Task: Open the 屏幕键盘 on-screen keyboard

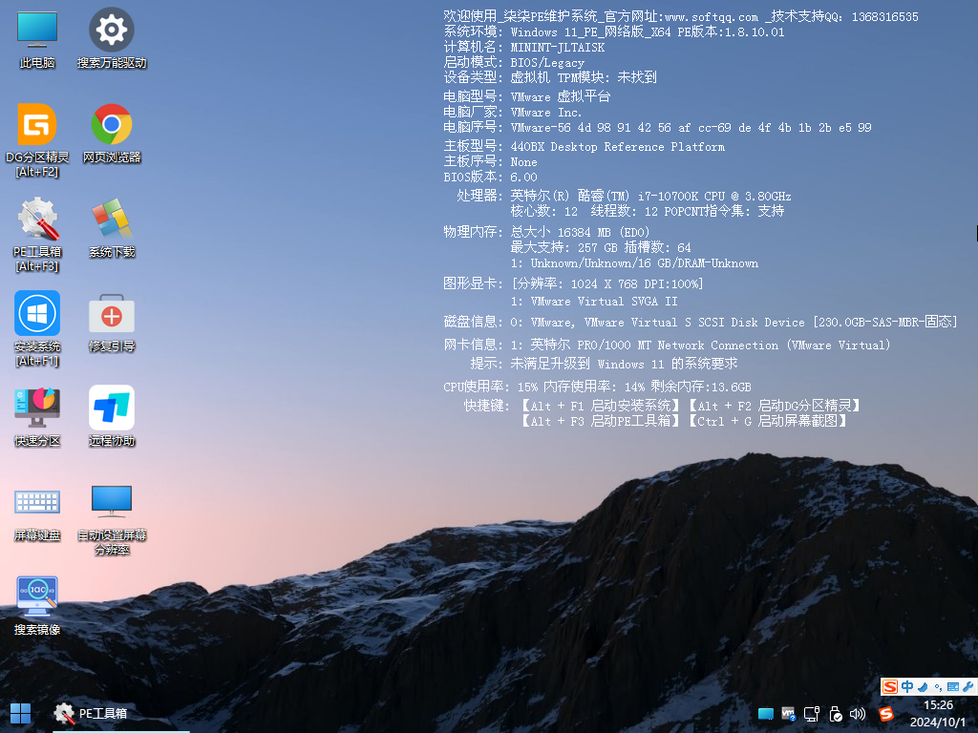Action: tap(36, 500)
